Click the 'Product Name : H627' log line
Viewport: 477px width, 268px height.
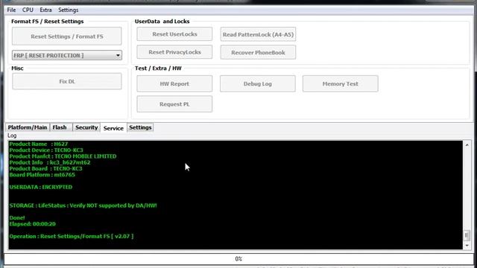pos(39,144)
